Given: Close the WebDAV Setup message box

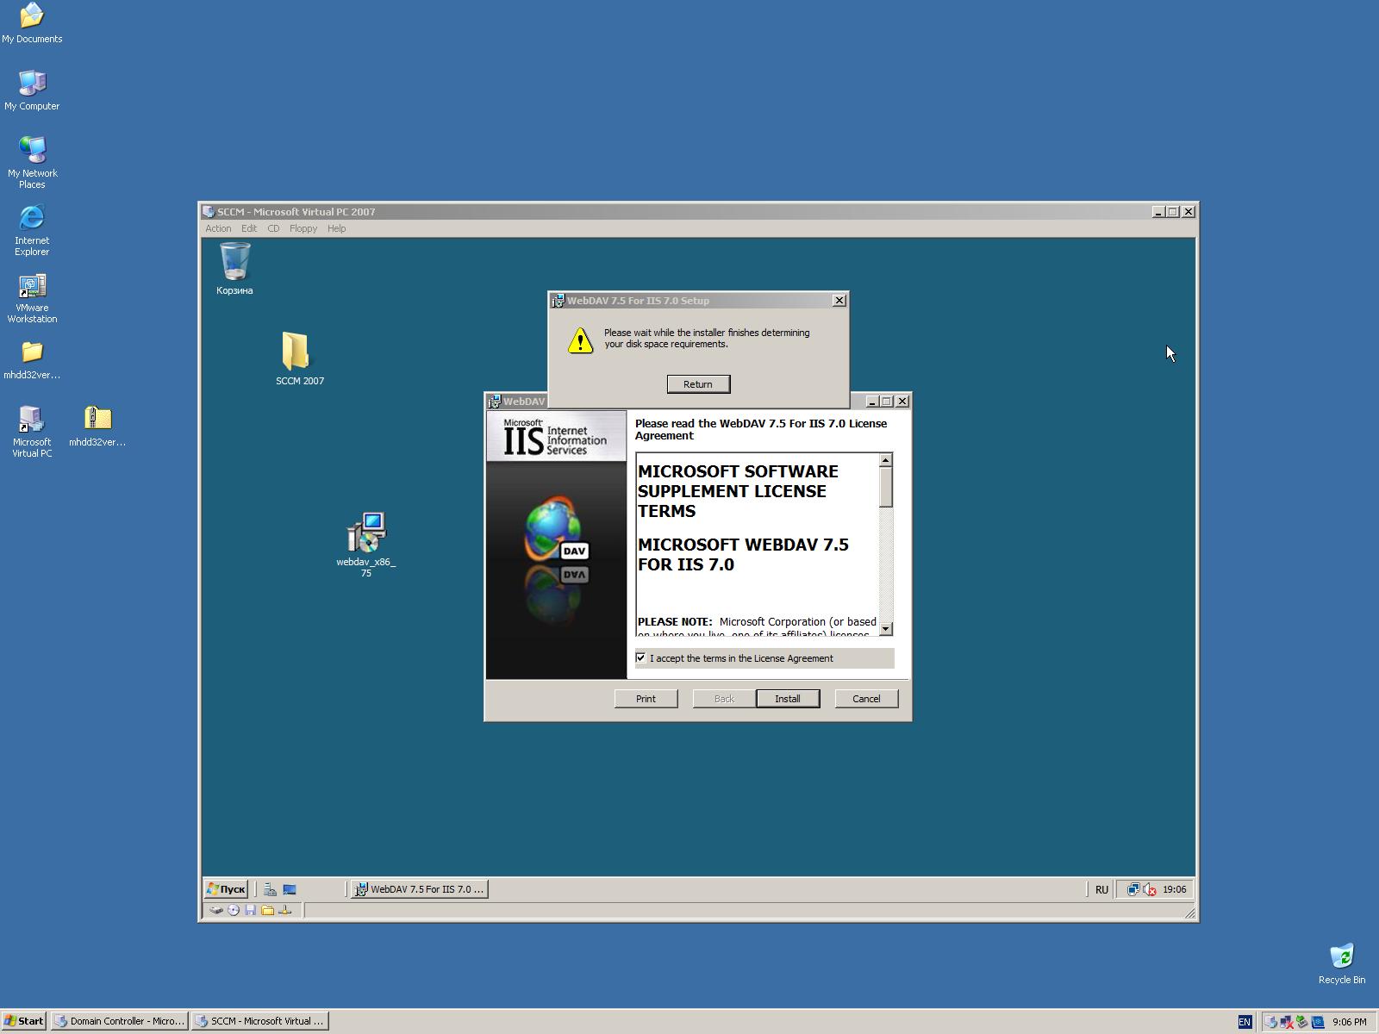Looking at the screenshot, I should point(839,301).
